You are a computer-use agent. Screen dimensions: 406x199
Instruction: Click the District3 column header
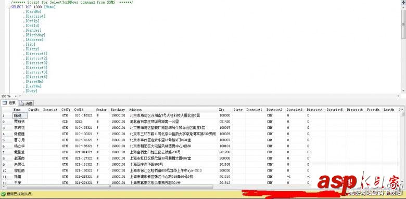295,110
